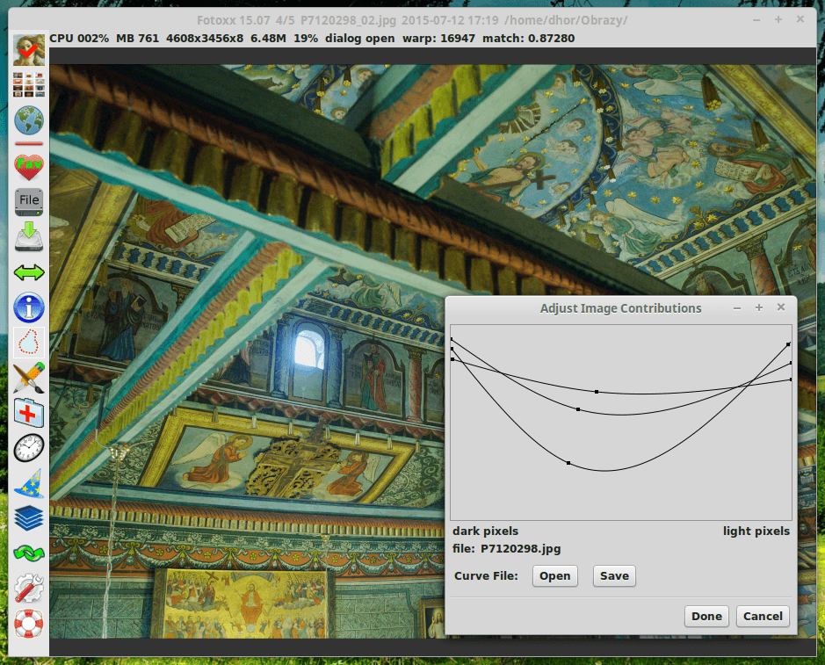Confirm the adjustment with Done
The width and height of the screenshot is (825, 665).
(x=706, y=616)
